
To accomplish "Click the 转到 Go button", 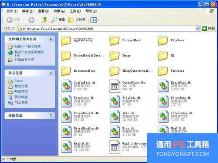I will pos(208,29).
